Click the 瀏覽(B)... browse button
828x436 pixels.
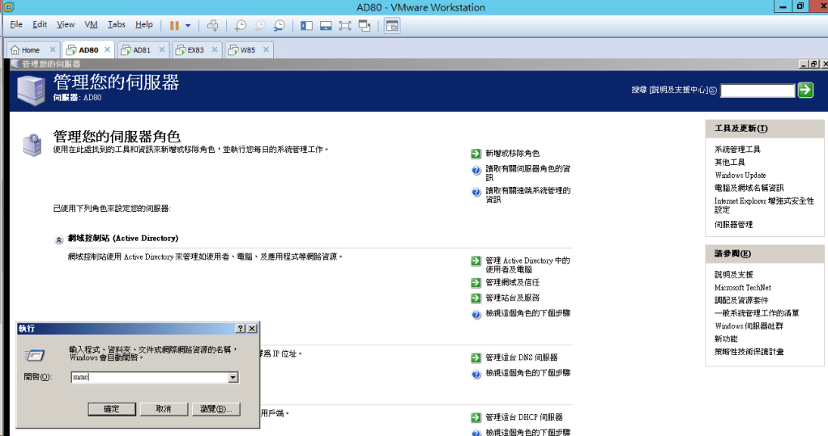(216, 409)
